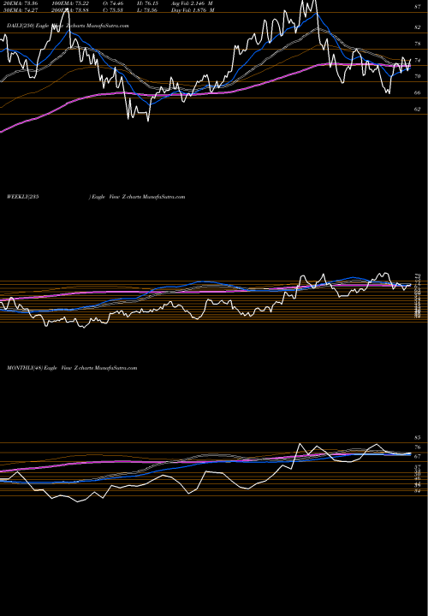Click the 85 price label on monthly axis
428x616 pixels.
pyautogui.click(x=418, y=437)
